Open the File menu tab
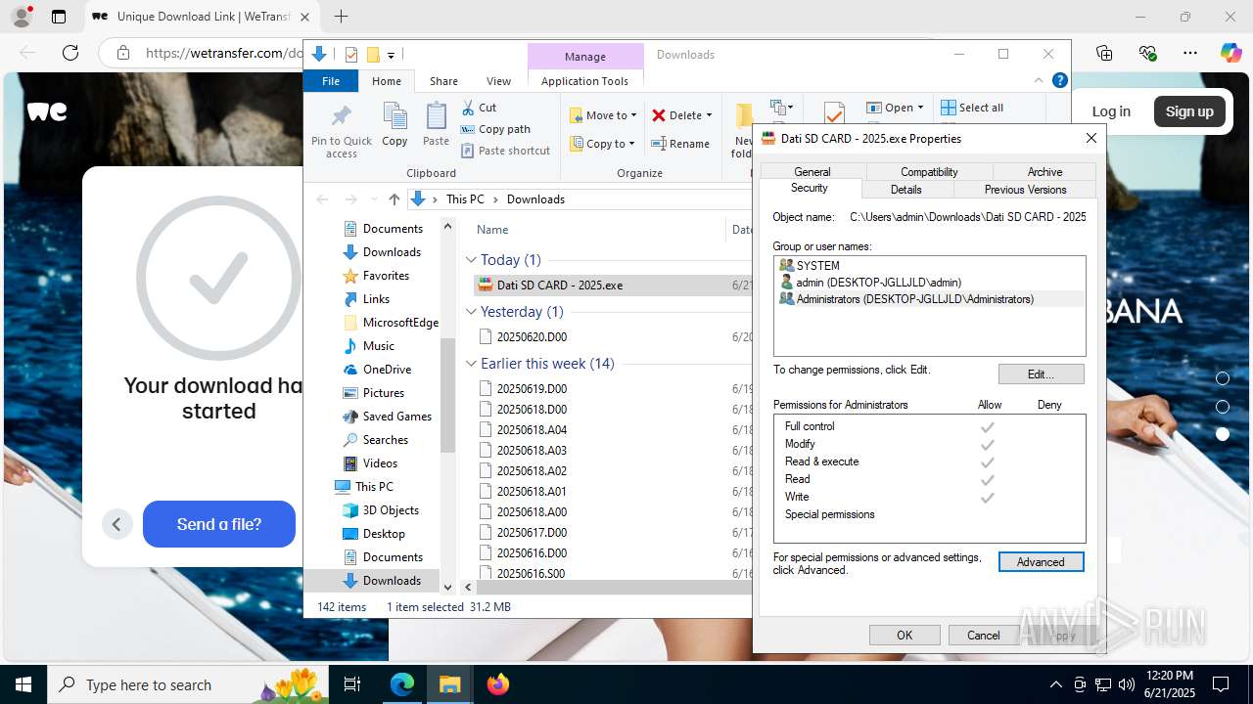Viewport: 1253px width, 704px height. tap(331, 81)
